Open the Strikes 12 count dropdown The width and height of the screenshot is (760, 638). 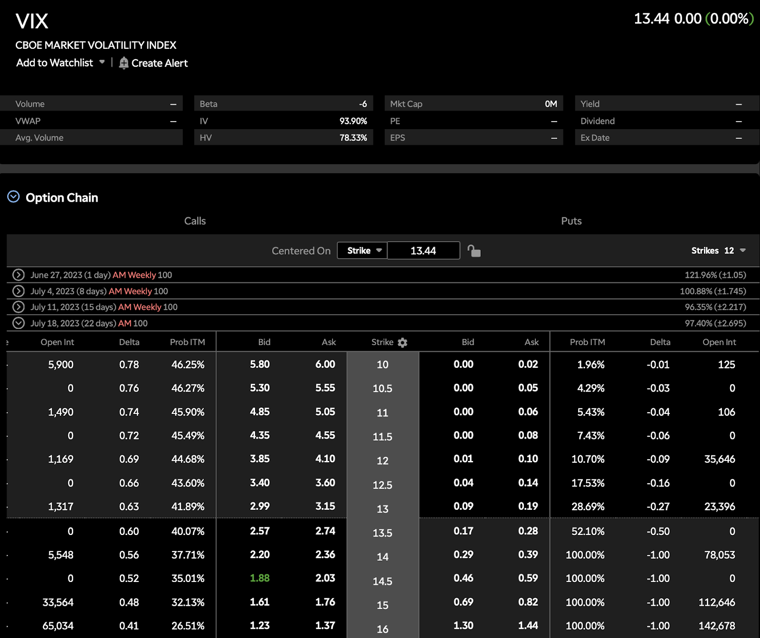[719, 251]
